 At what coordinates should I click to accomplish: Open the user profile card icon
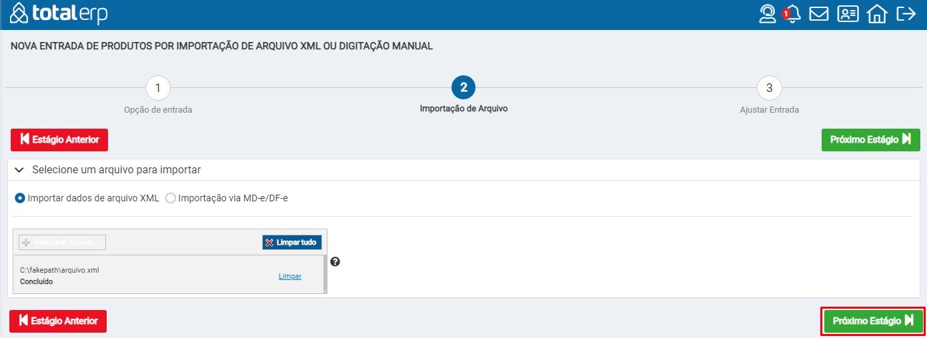[x=848, y=14]
